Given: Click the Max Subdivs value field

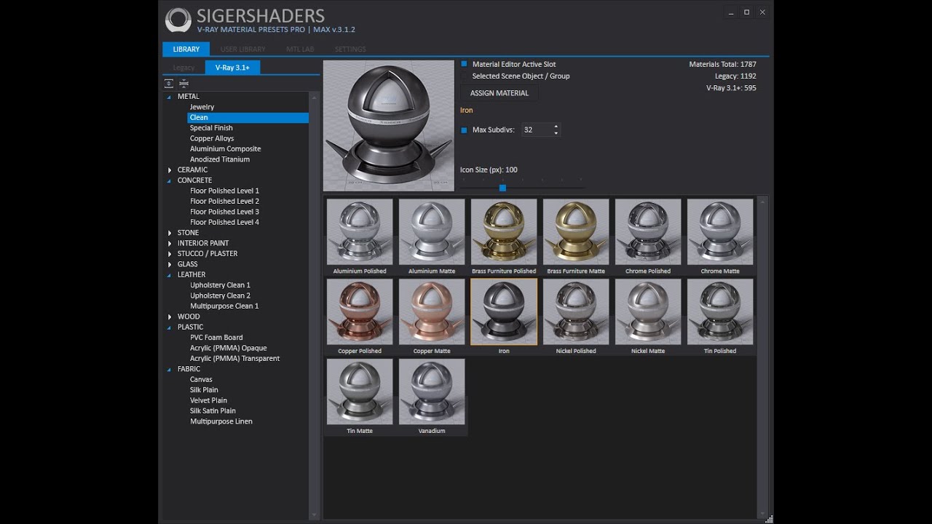Looking at the screenshot, I should click(537, 130).
